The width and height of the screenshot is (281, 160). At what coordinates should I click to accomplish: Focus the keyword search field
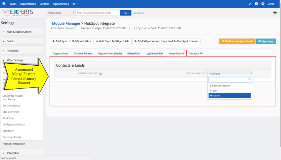click(x=97, y=13)
